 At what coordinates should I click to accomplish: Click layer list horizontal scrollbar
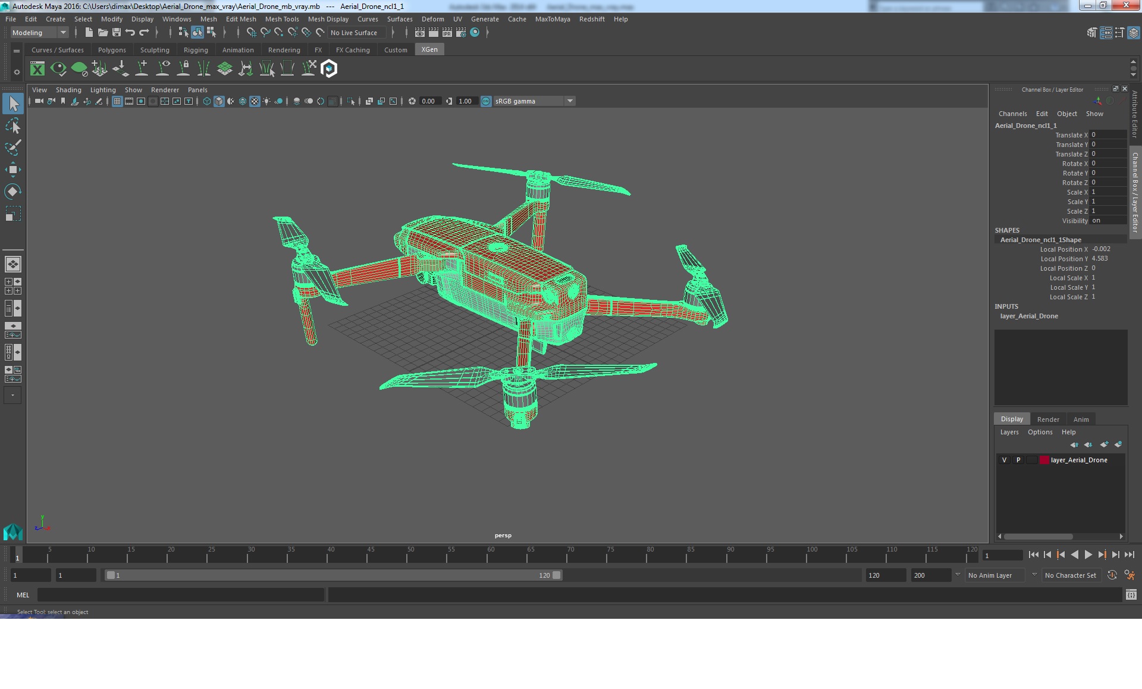[x=1039, y=536]
